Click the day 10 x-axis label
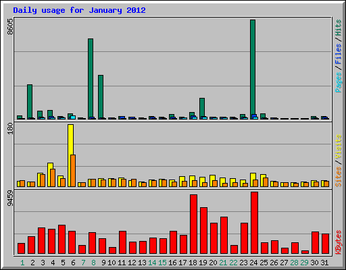This screenshot has height=270, width=346. [112, 263]
